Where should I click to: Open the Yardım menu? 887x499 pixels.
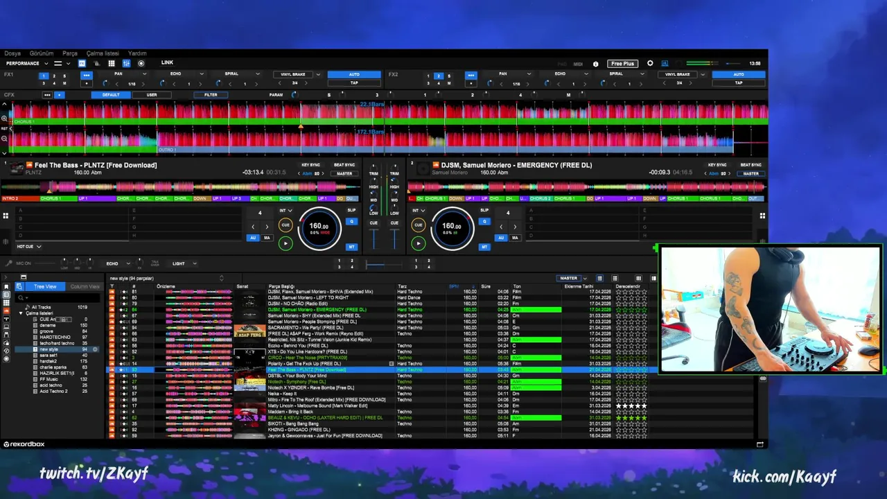[x=137, y=53]
